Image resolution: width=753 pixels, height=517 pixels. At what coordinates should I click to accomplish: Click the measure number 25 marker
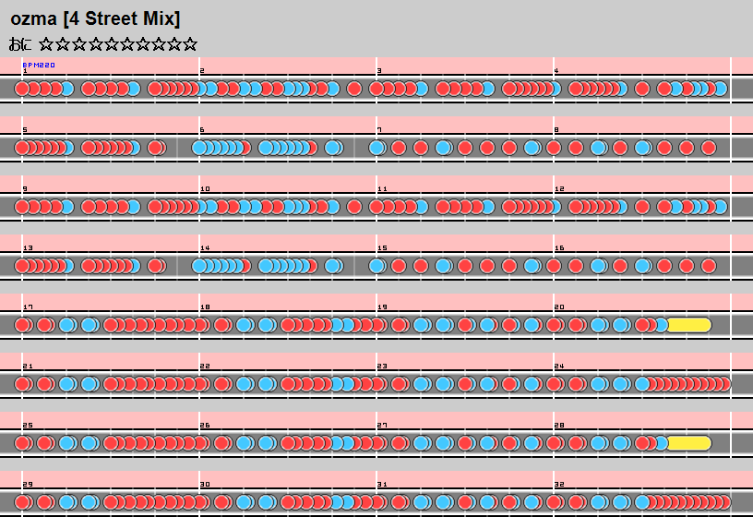[x=28, y=426]
